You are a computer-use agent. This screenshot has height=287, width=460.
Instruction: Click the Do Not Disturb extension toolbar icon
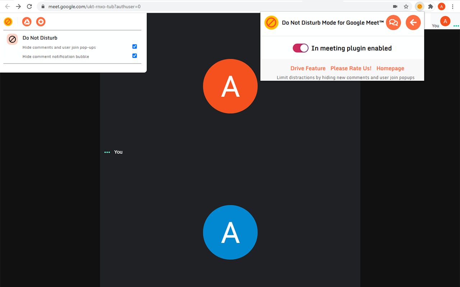tap(419, 6)
